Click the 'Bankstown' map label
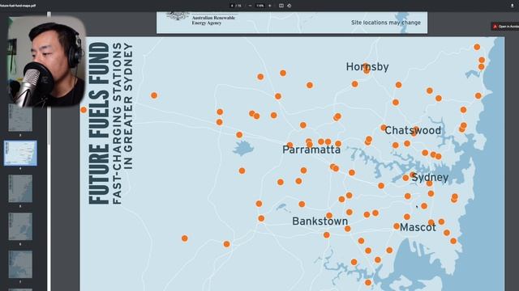The image size is (519, 291). [x=320, y=221]
